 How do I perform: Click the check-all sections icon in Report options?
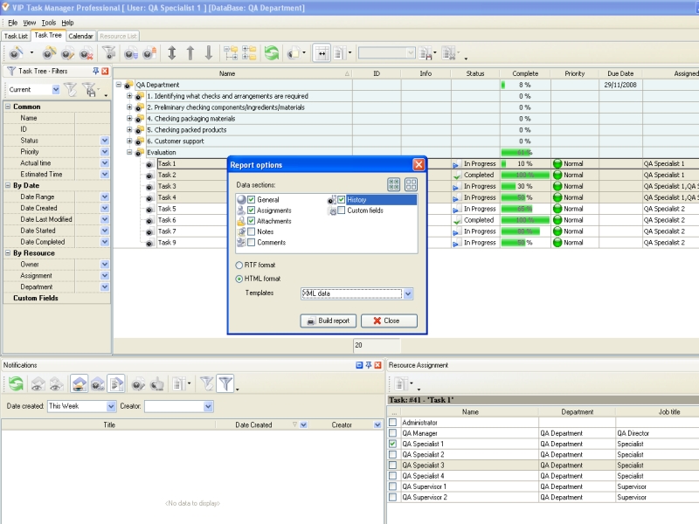point(394,184)
